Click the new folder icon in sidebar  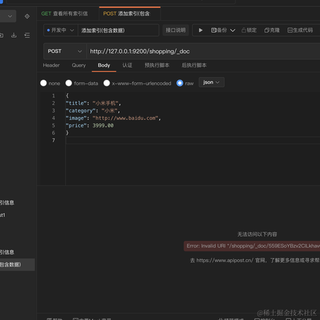pyautogui.click(x=1, y=35)
